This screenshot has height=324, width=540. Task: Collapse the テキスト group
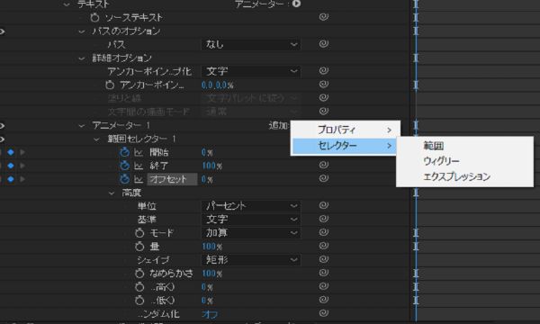coord(67,4)
